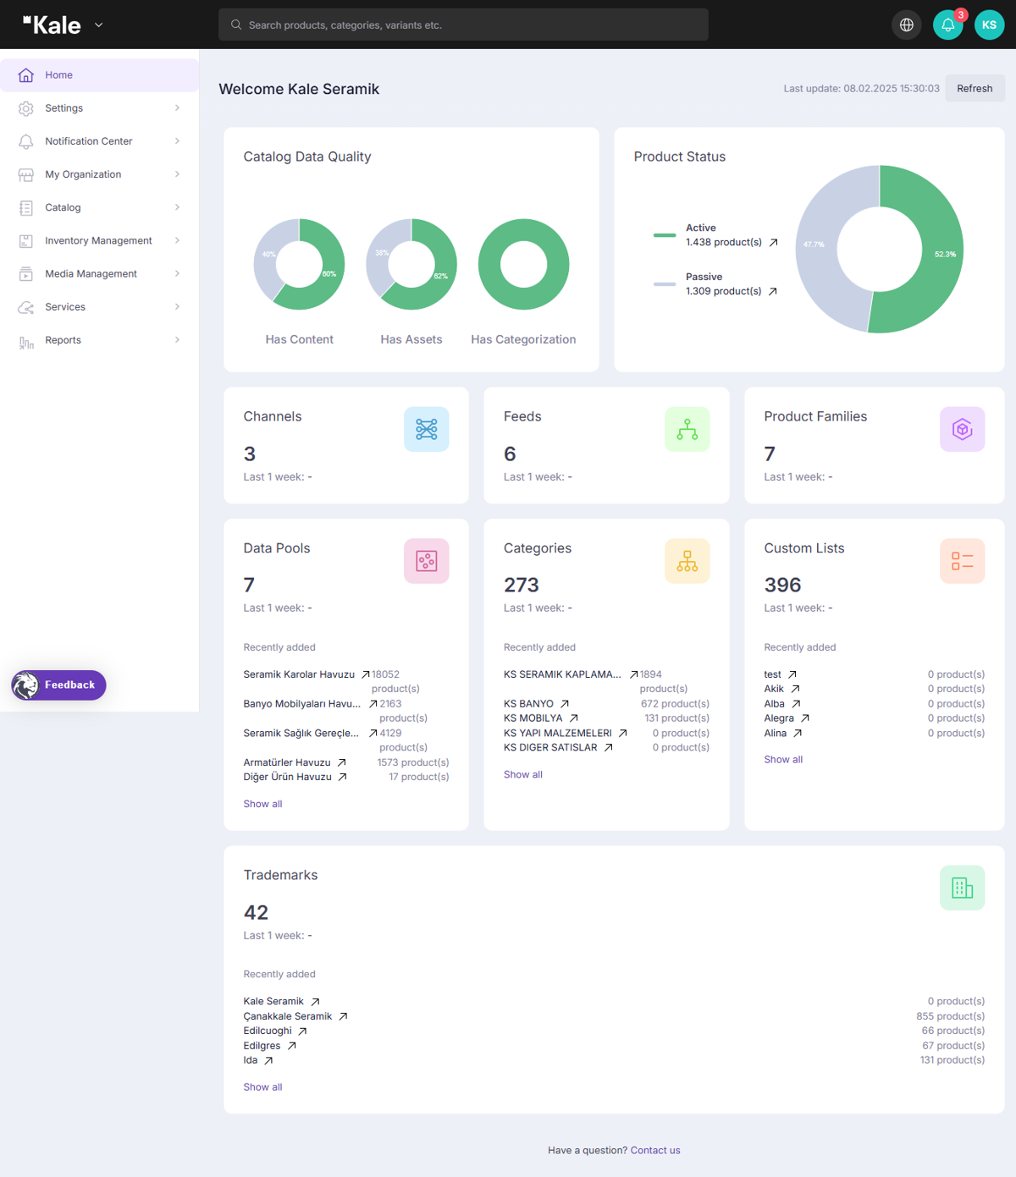Click the Channels card icon
This screenshot has width=1016, height=1177.
(x=427, y=429)
